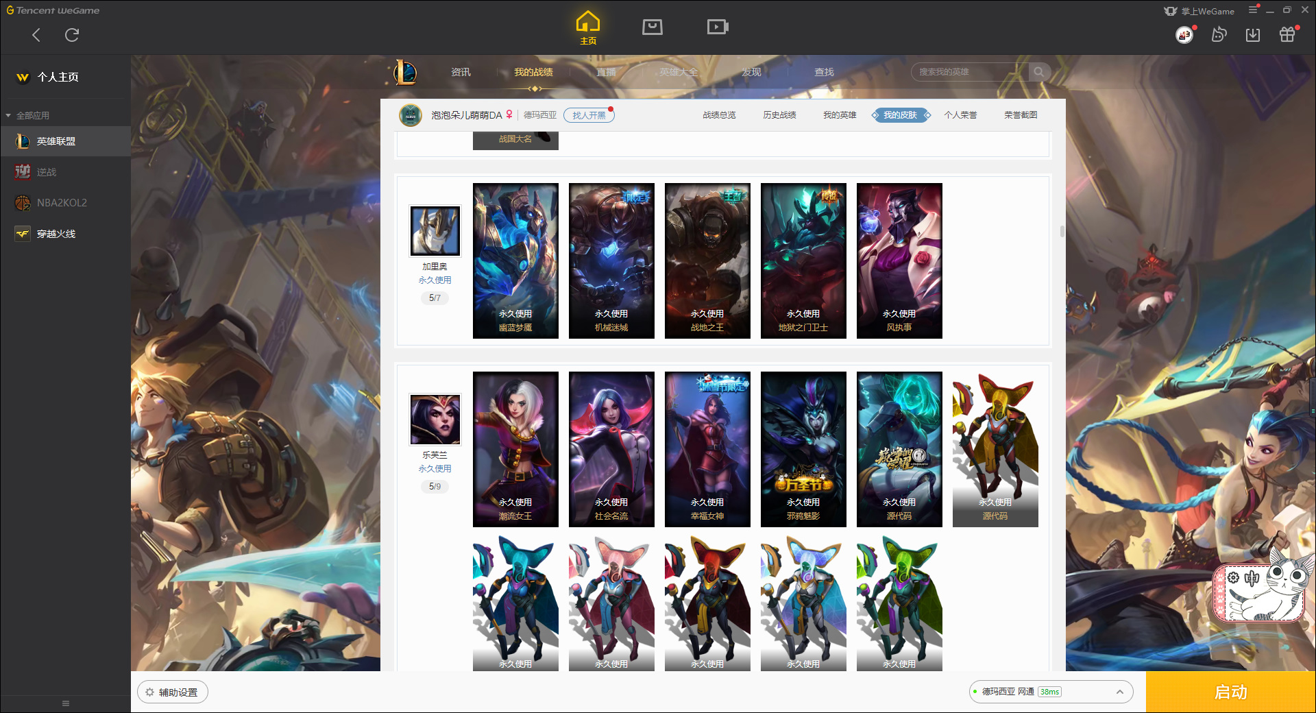Open the hamburger main menu icon
The height and width of the screenshot is (713, 1316).
point(1253,10)
